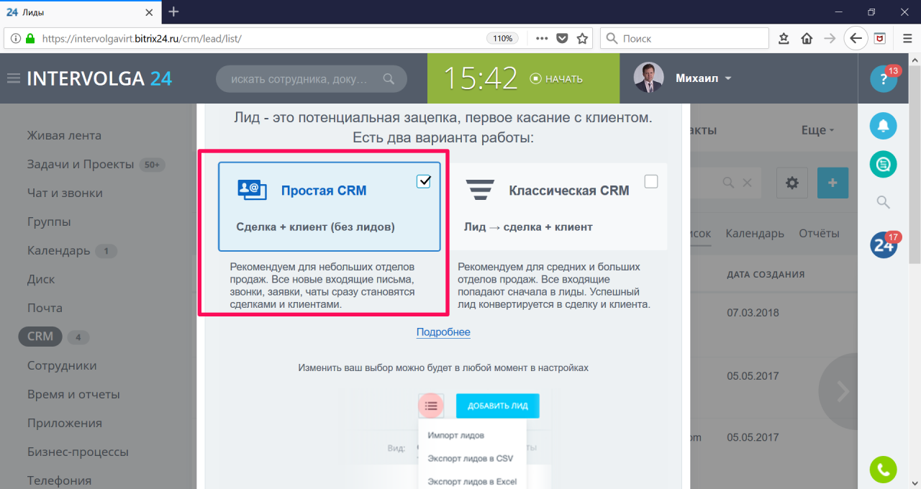
Task: Click the green phone call button
Action: pos(884,470)
